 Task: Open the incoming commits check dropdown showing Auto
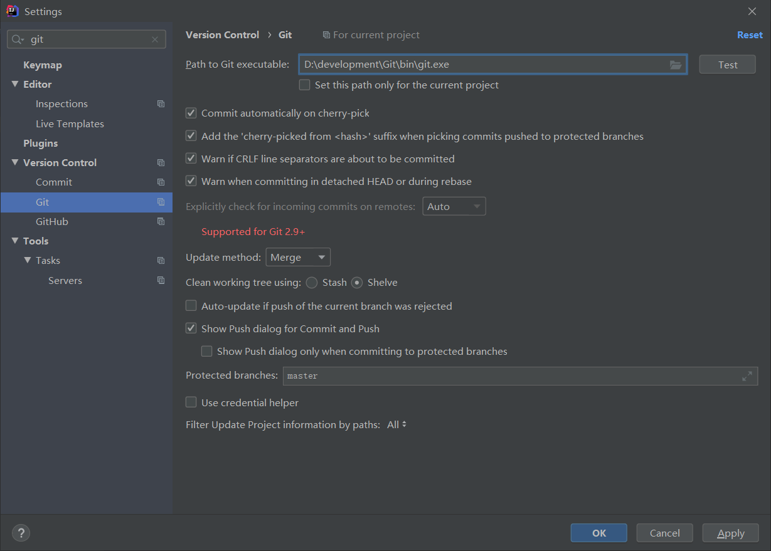point(454,206)
